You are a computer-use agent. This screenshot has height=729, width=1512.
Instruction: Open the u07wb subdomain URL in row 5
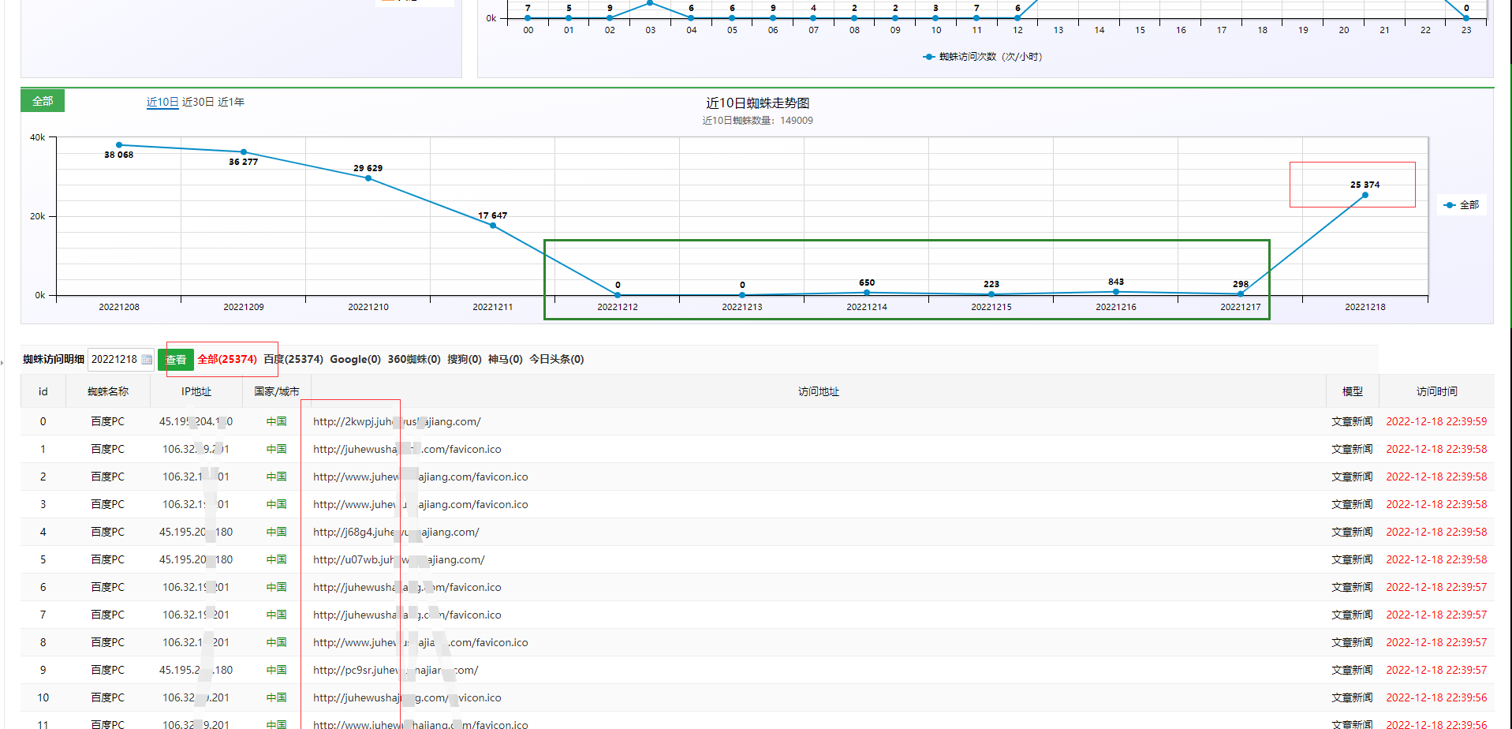coord(399,559)
